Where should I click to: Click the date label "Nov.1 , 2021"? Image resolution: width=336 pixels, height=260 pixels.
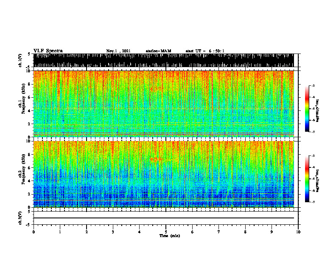click(x=118, y=51)
